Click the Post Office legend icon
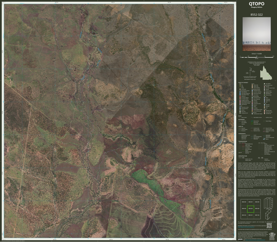The width and height of the screenshot is (277, 242). click(x=252, y=102)
